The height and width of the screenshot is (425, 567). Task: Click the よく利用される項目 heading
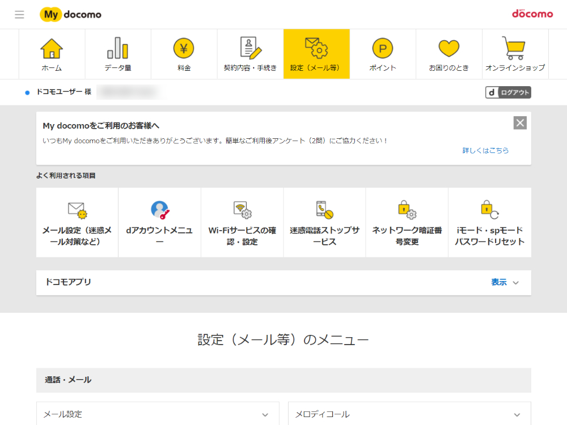pyautogui.click(x=66, y=176)
